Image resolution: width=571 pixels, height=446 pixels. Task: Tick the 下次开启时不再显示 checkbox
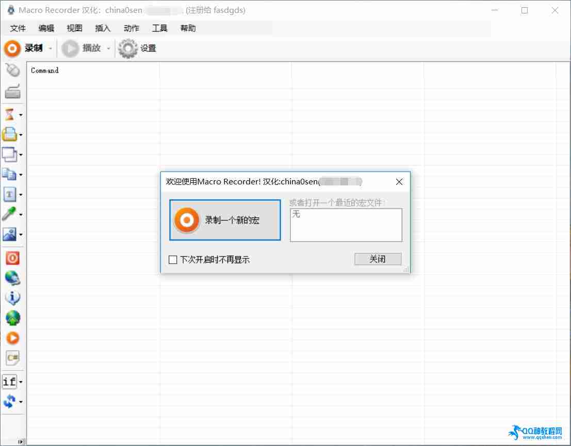click(173, 260)
